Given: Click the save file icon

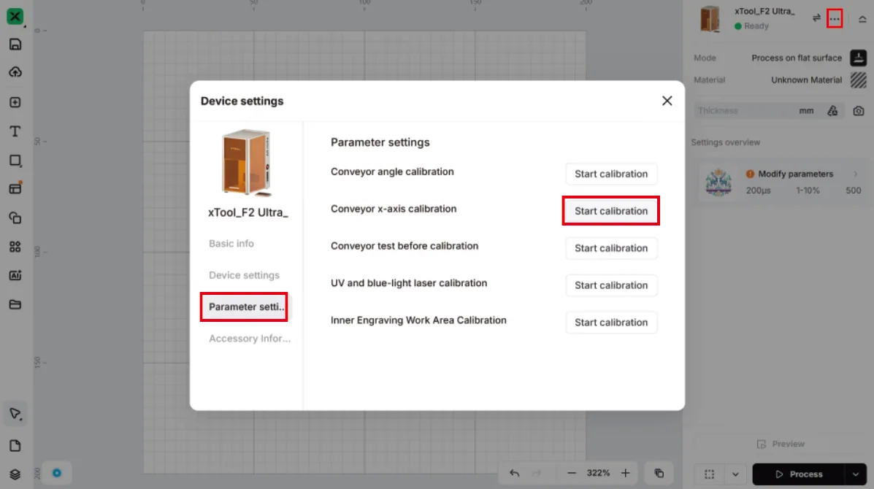Looking at the screenshot, I should (15, 45).
